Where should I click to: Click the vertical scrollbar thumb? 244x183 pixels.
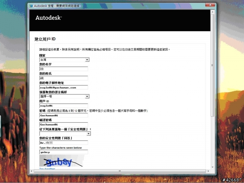click(212, 65)
